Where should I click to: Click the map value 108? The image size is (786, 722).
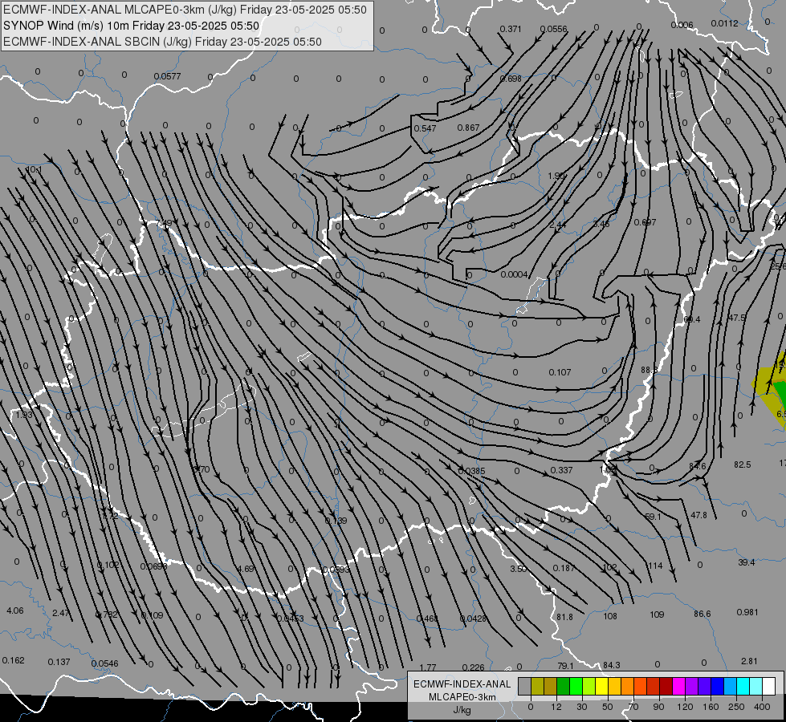coord(610,616)
